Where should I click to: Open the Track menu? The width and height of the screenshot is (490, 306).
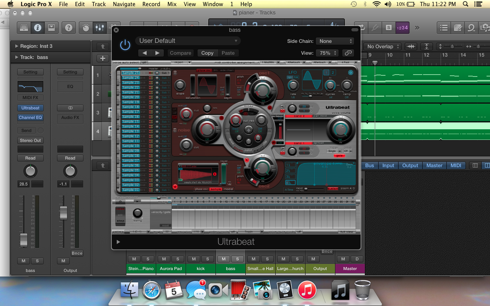(99, 4)
